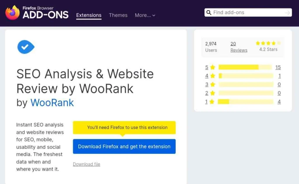Click the SEO Analysis & Website Review title

85,81
